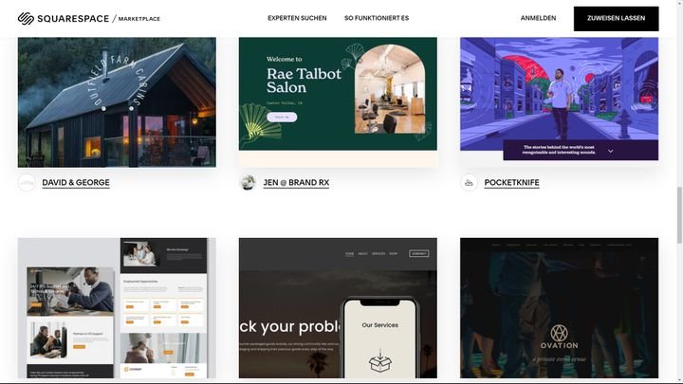Click the Marketplace text in header

click(139, 19)
